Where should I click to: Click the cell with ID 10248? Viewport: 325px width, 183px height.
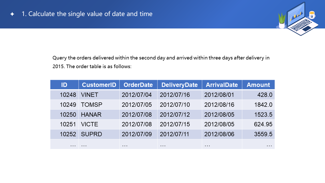pos(68,95)
